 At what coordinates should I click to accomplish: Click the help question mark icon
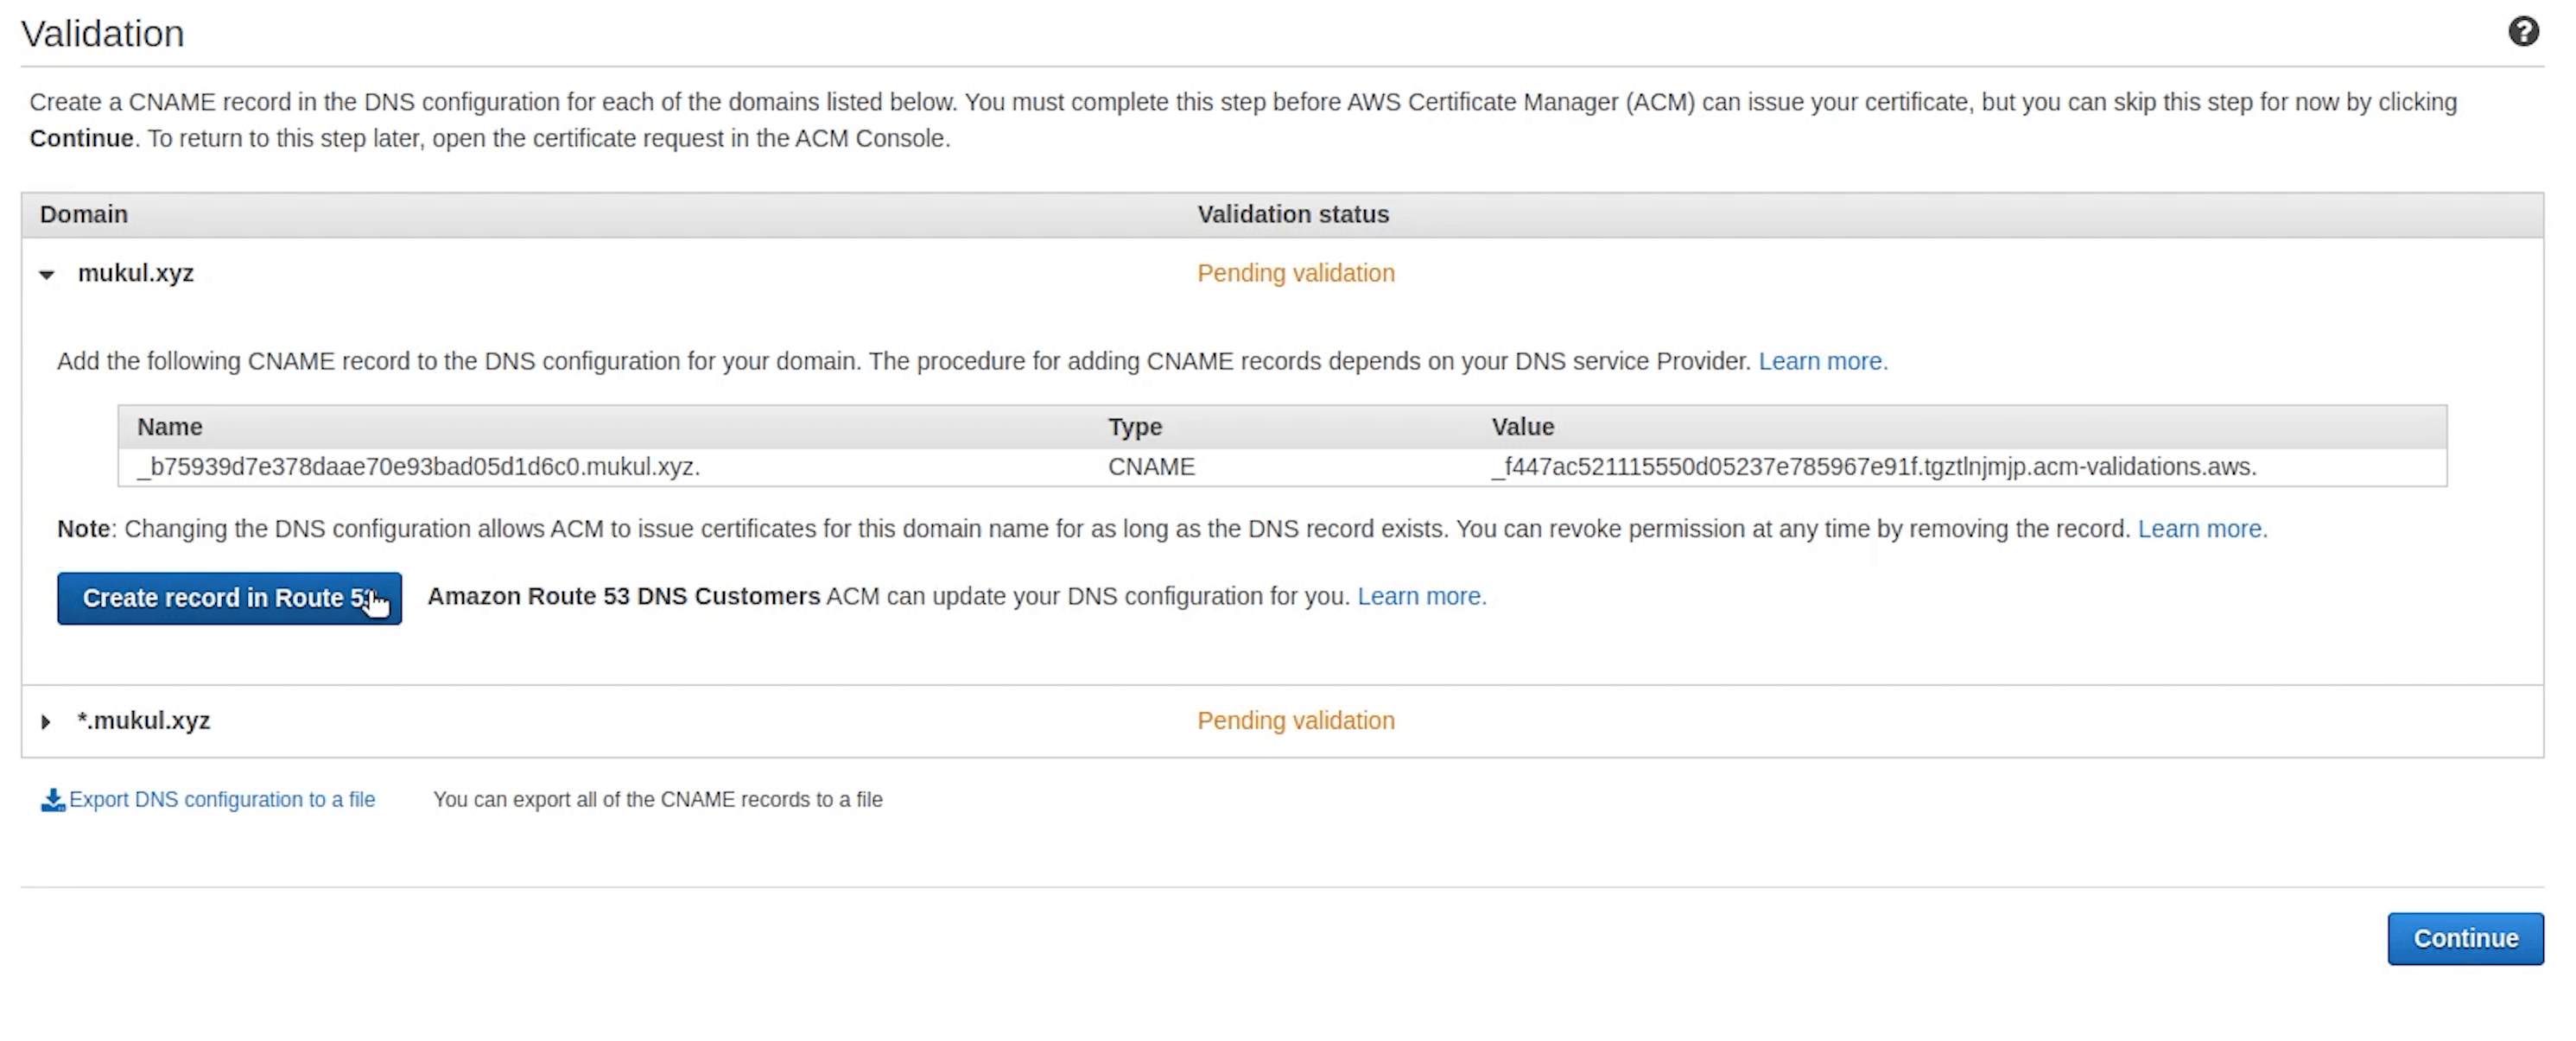point(2522,32)
